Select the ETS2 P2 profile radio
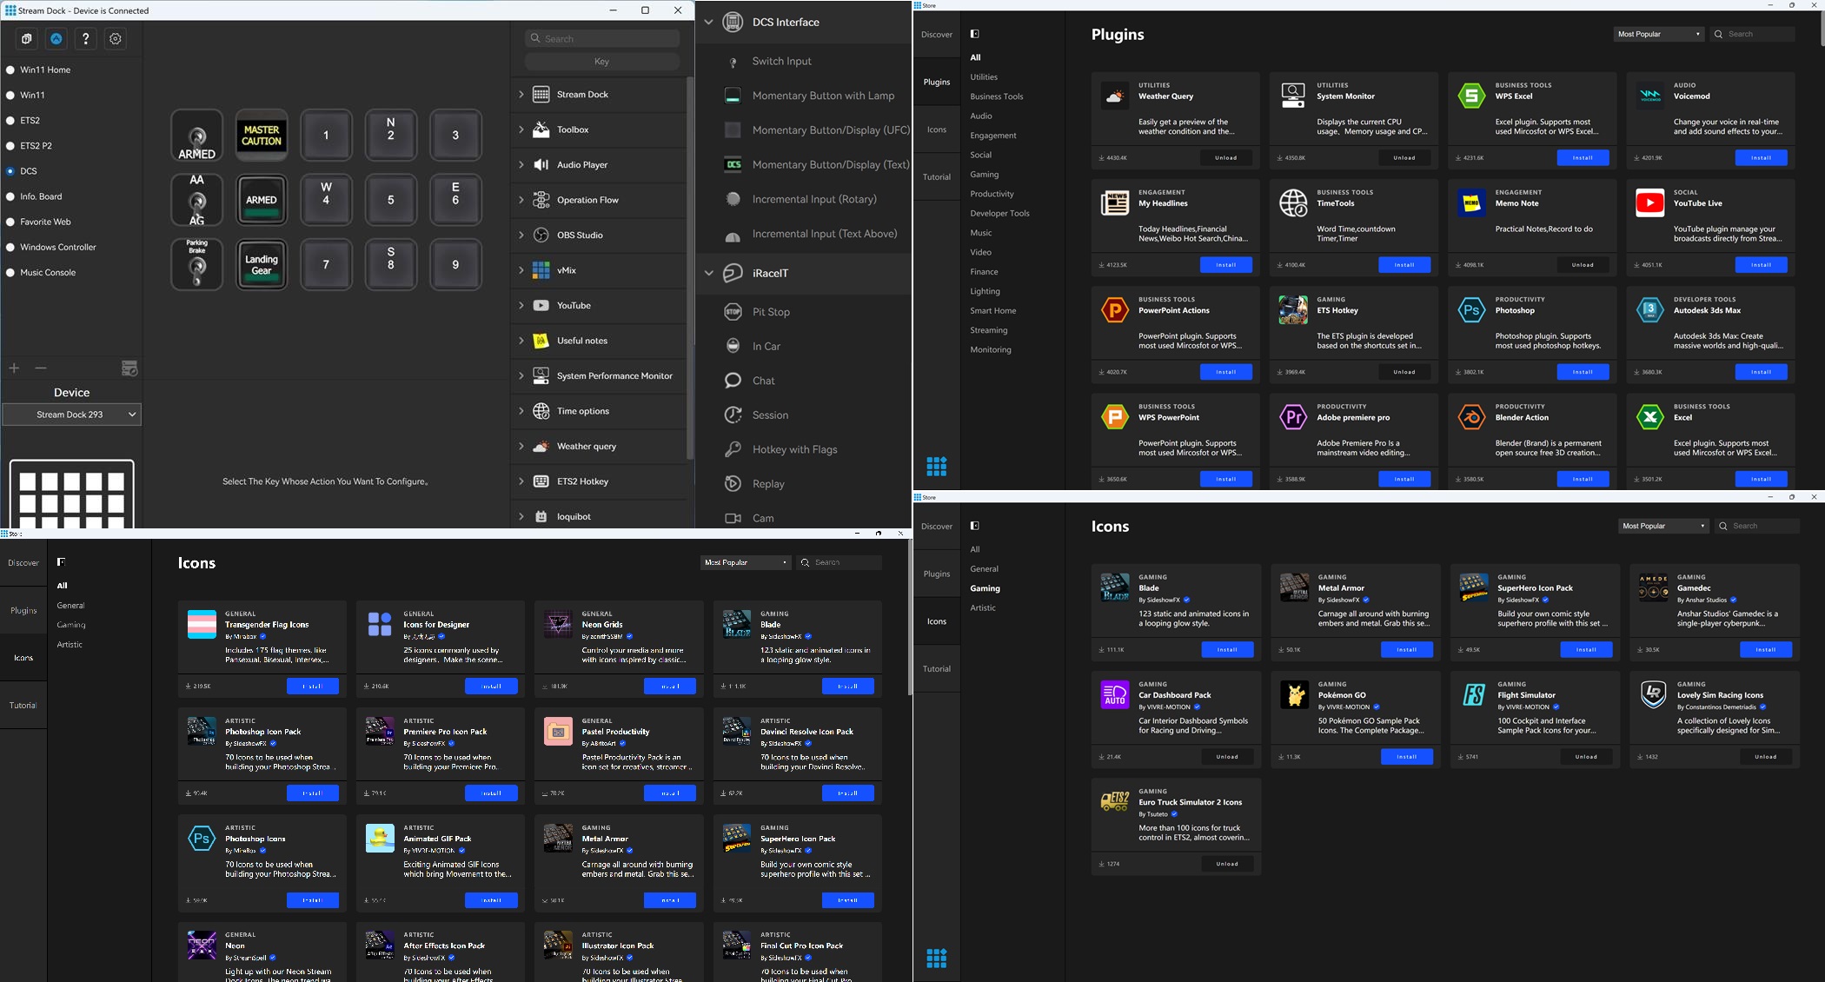1825x982 pixels. 10,146
